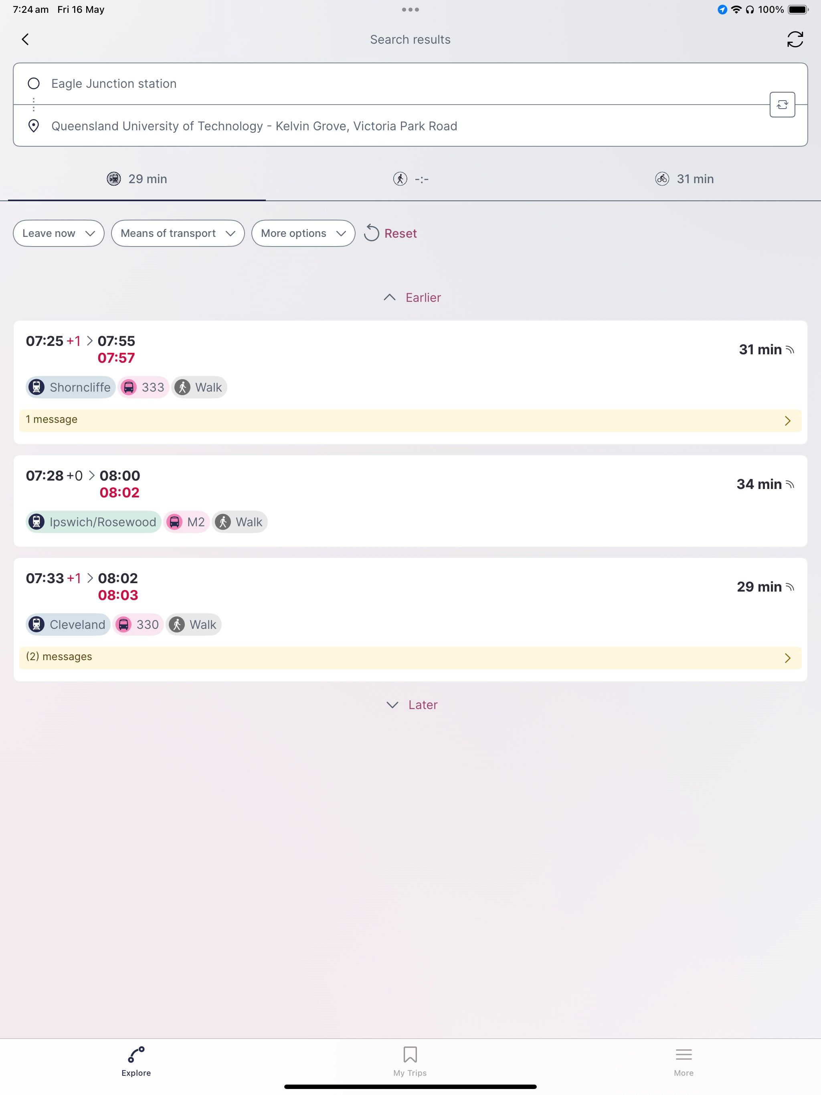Refresh the search results
The width and height of the screenshot is (821, 1095).
(x=795, y=39)
